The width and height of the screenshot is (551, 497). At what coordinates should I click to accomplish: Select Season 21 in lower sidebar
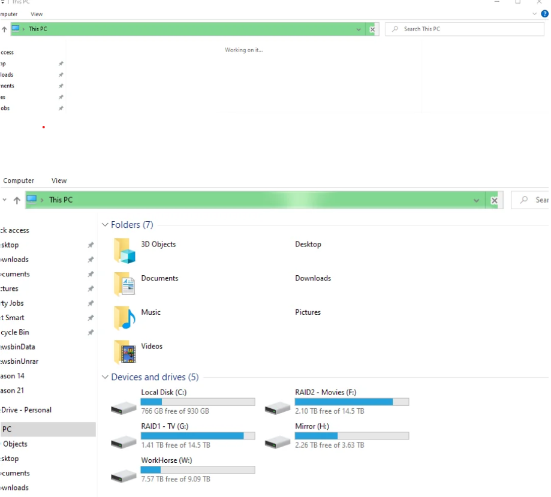(12, 390)
